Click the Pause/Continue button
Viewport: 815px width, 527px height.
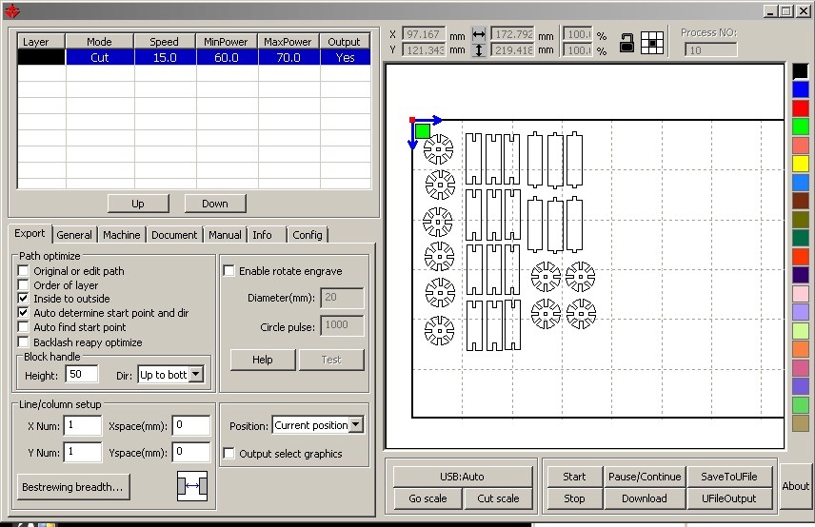point(645,477)
